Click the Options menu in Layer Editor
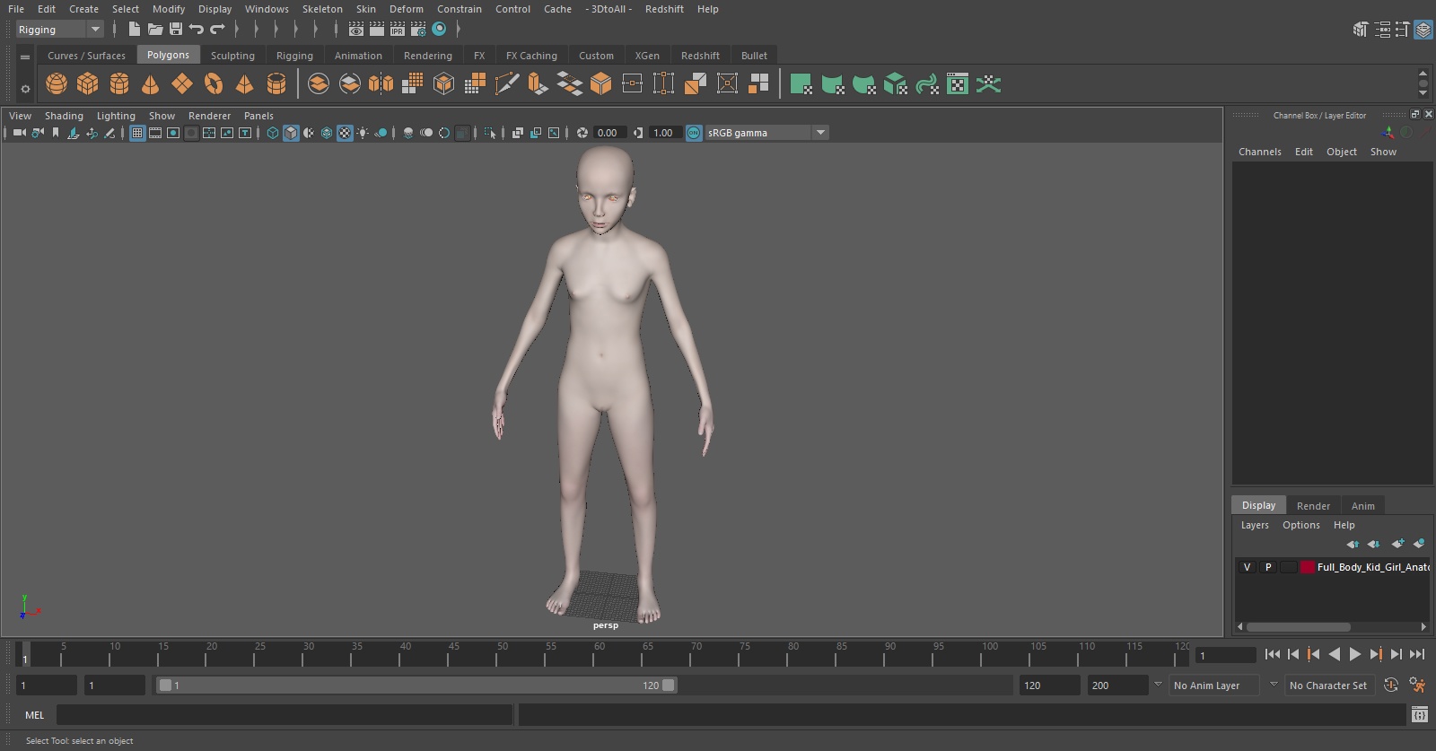Image resolution: width=1436 pixels, height=751 pixels. click(x=1301, y=525)
